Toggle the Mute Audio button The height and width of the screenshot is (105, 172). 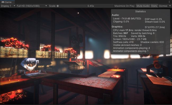coord(143,6)
